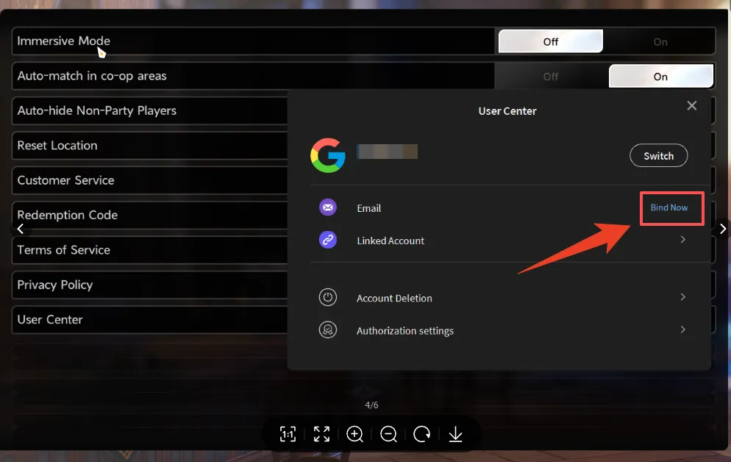Open Account Deletion via its chevron arrow
Screen dimensions: 731x462
(682, 297)
